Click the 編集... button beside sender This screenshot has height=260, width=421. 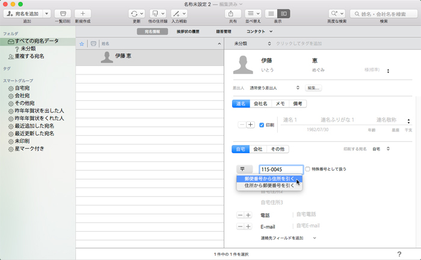tap(313, 88)
